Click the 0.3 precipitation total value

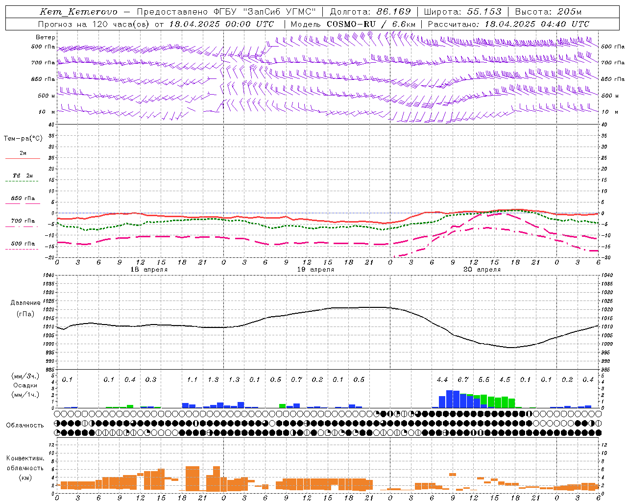pos(151,380)
